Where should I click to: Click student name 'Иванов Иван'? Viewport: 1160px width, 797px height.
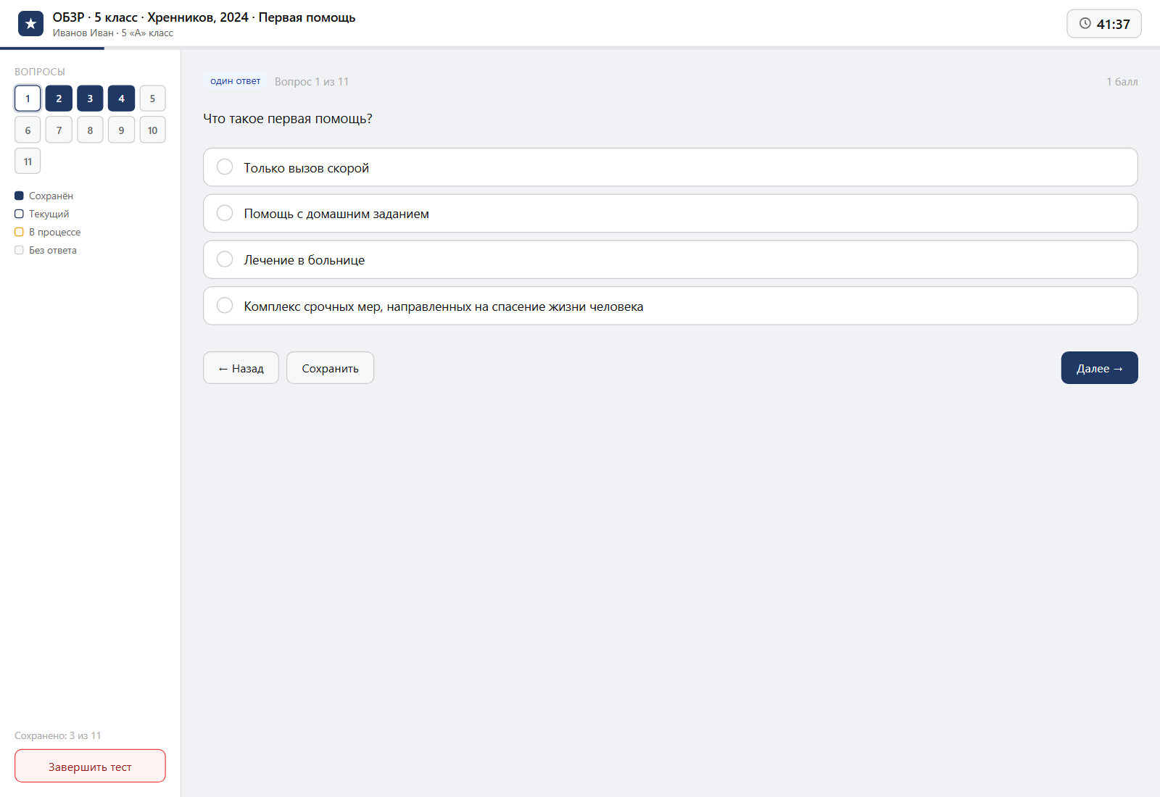tap(83, 33)
